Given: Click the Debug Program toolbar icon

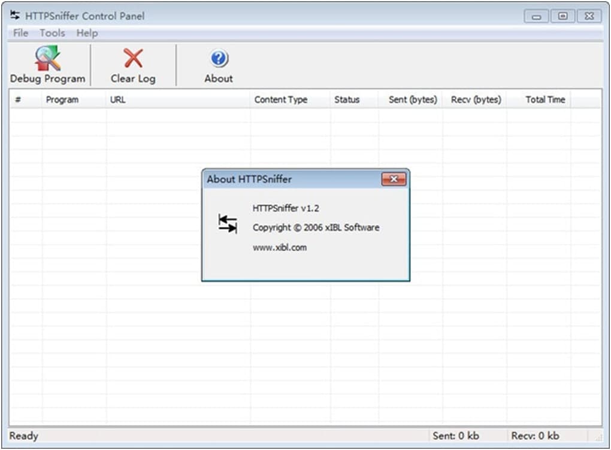Looking at the screenshot, I should tap(47, 58).
